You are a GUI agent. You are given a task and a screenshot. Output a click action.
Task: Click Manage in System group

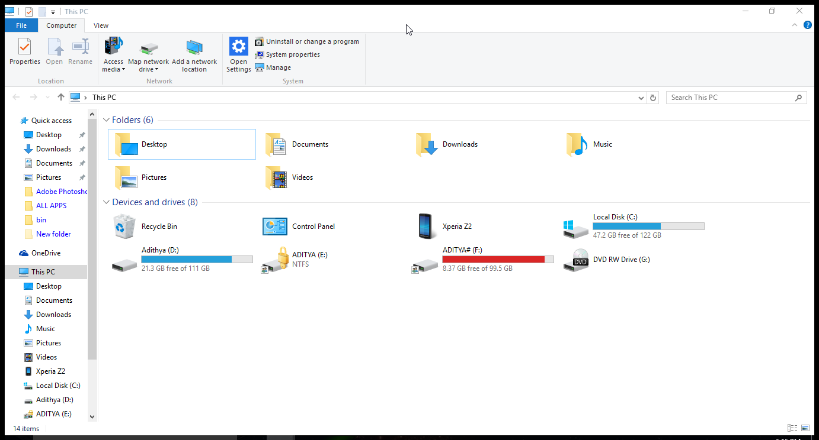coord(273,67)
